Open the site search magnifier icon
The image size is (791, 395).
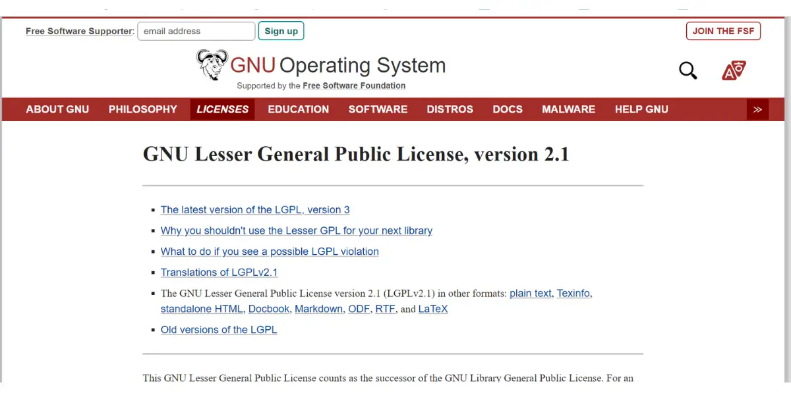click(x=688, y=70)
